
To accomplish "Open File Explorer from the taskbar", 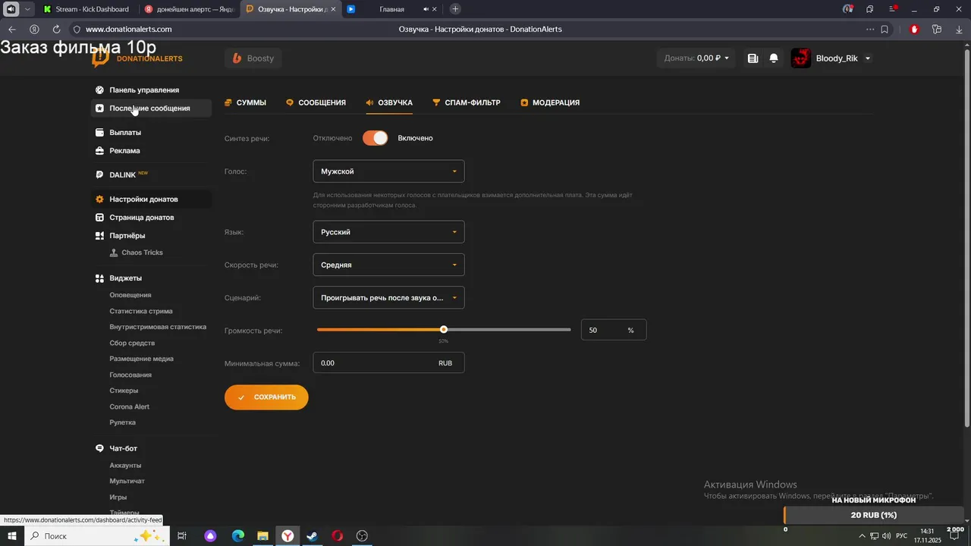I will [262, 536].
